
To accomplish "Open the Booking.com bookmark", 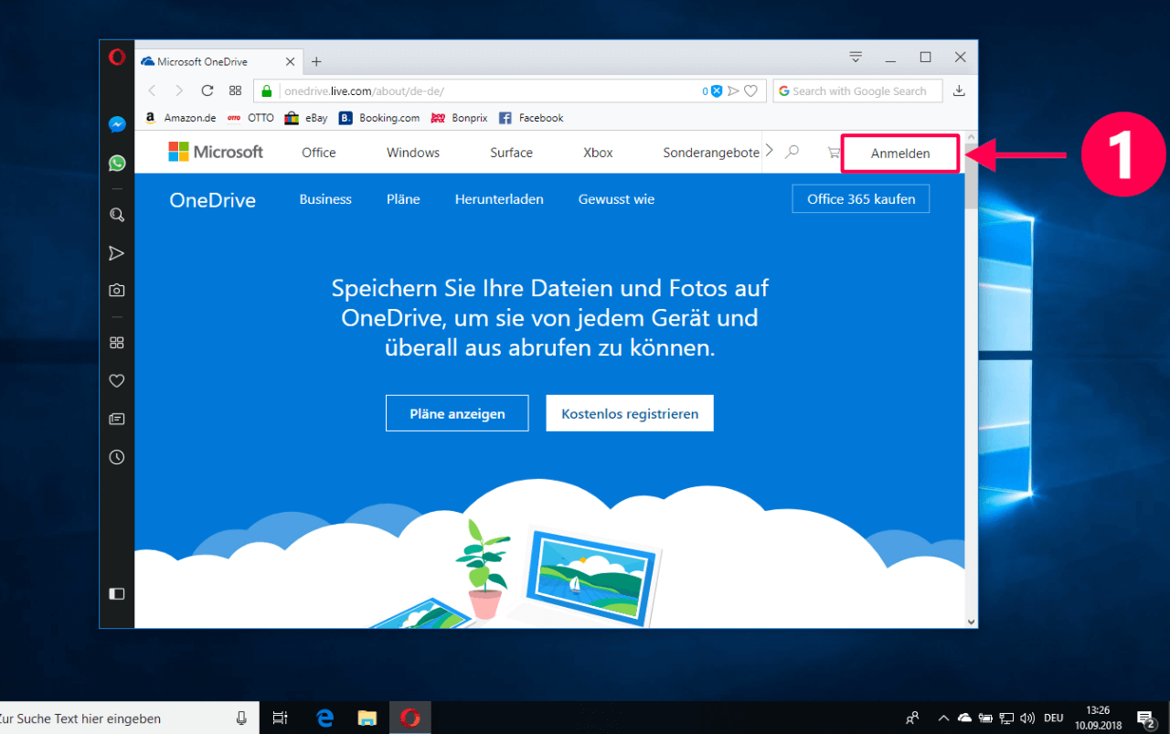I will pos(379,118).
